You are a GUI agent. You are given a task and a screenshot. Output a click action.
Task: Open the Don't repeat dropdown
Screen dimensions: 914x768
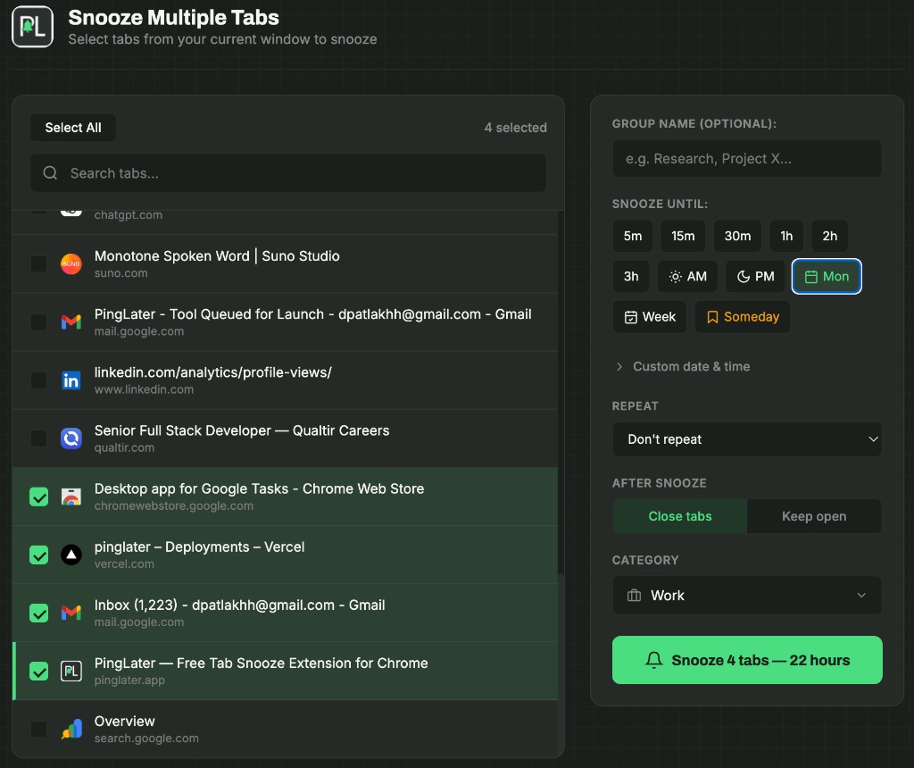(x=747, y=439)
